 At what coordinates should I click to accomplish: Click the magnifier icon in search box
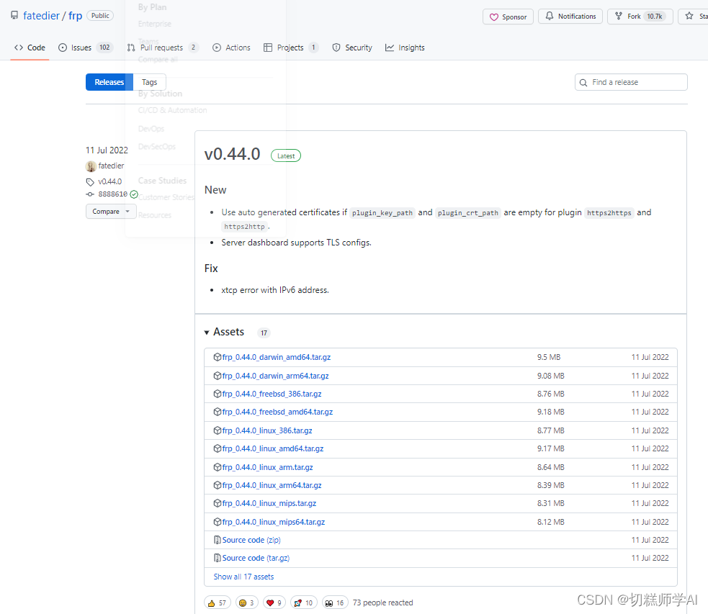pyautogui.click(x=583, y=83)
